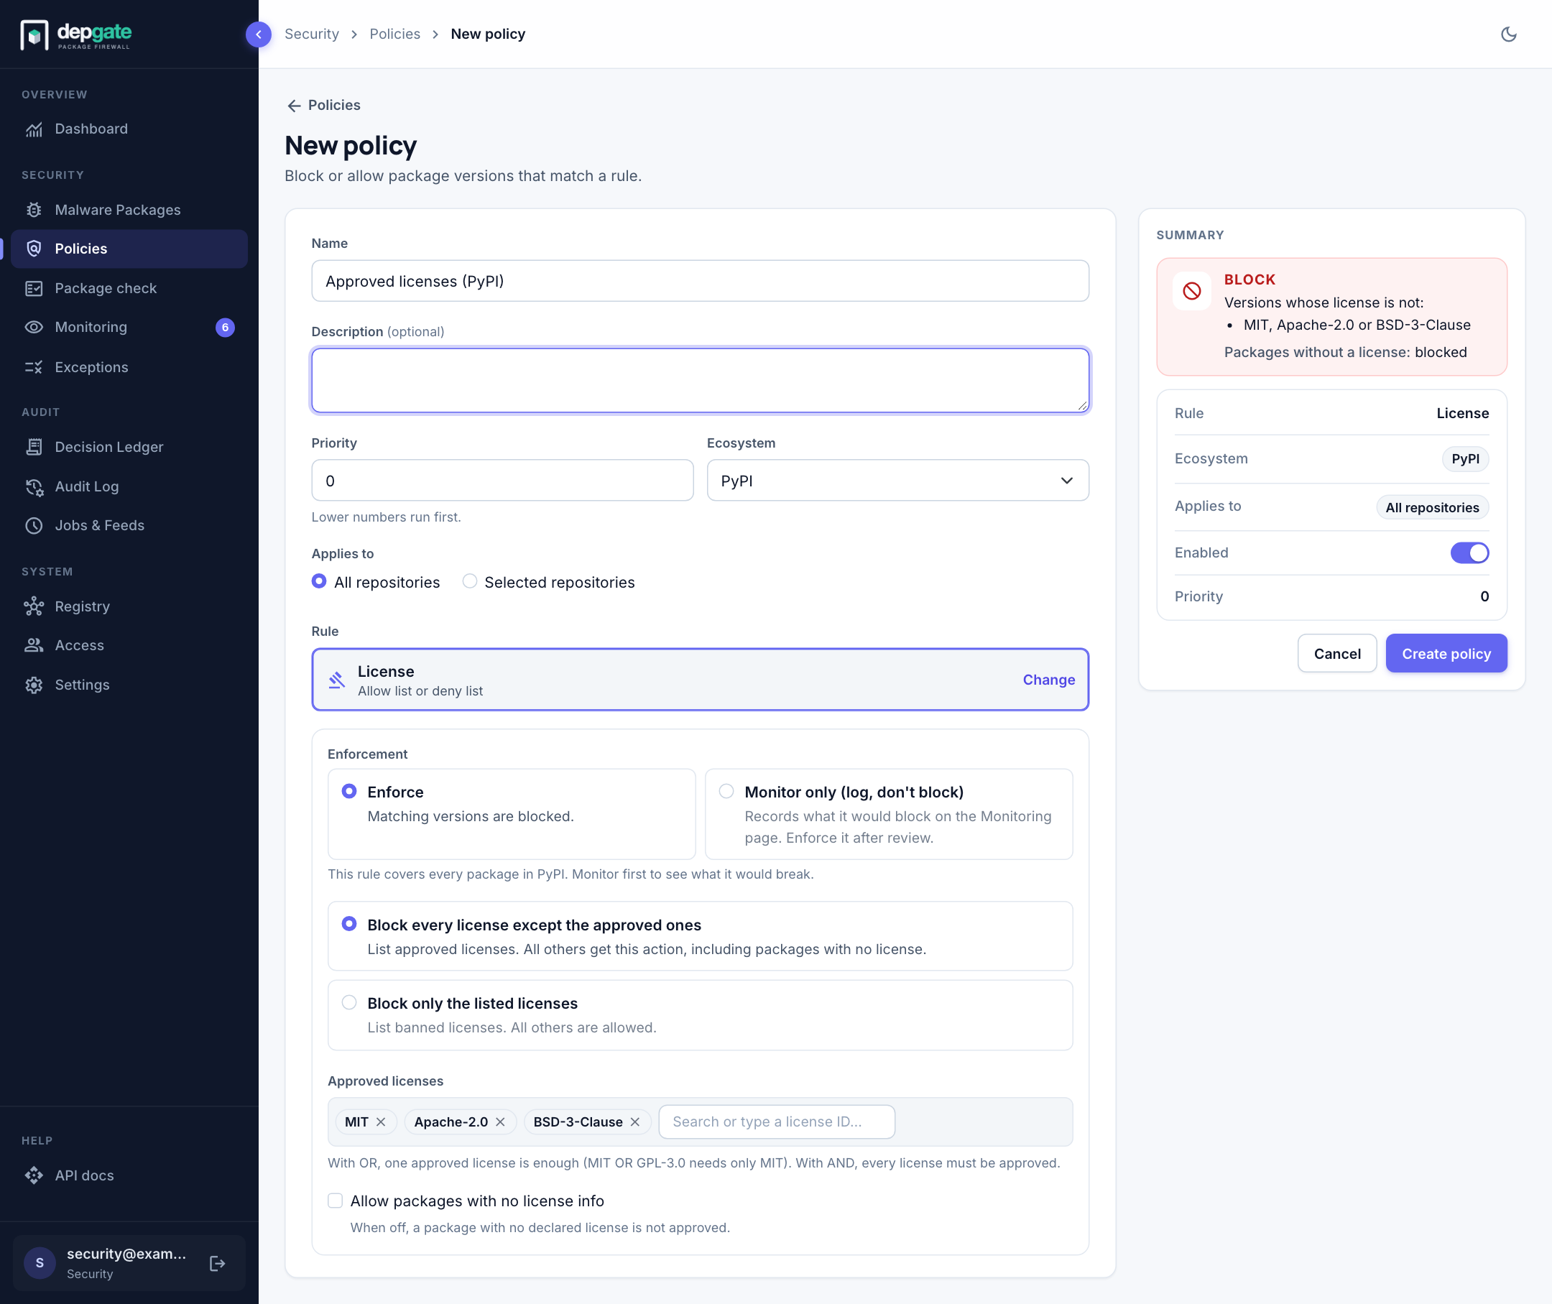Click 'Packages without a license: blocked' text
This screenshot has width=1552, height=1304.
tap(1345, 353)
